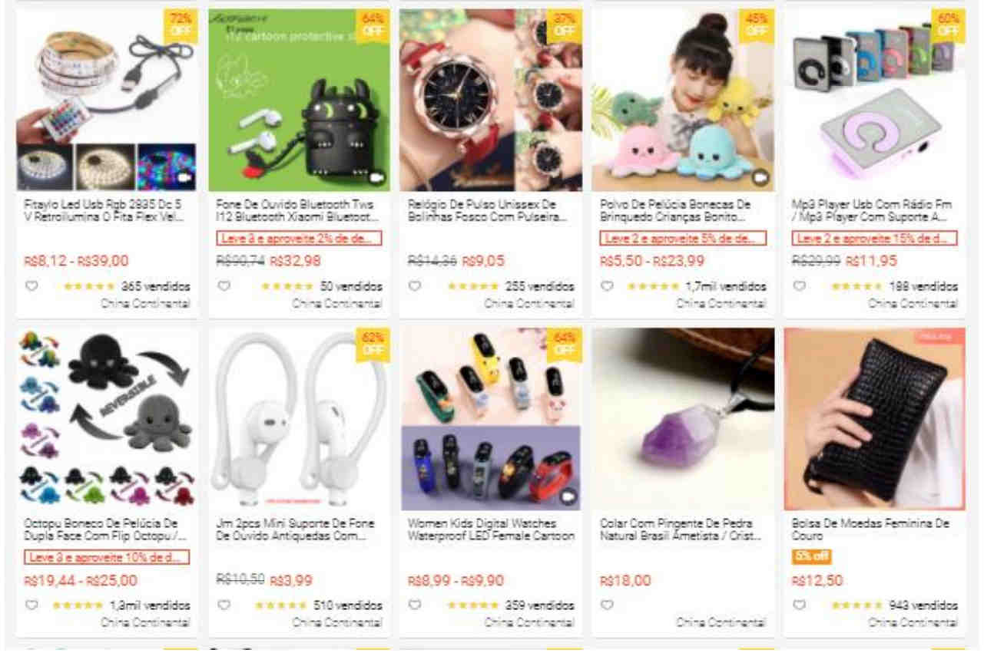Click 'Leve 2 e aproveite 15%' promo tag
Image resolution: width=984 pixels, height=653 pixels.
point(874,239)
